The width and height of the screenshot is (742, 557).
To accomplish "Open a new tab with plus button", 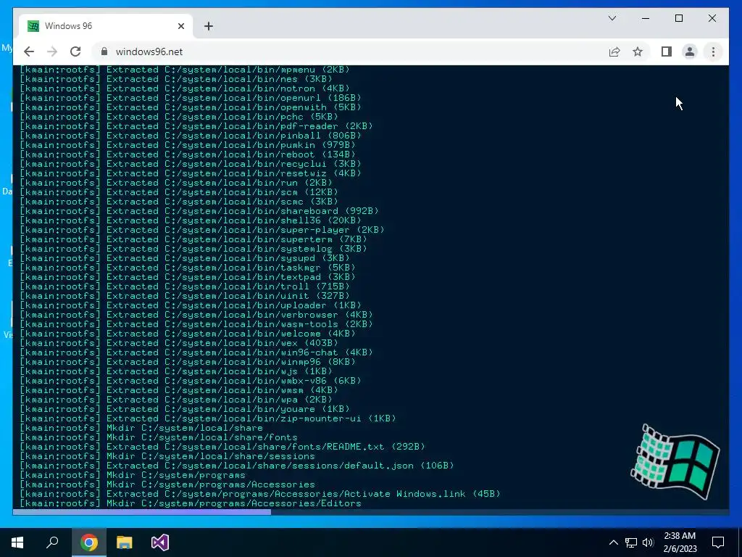I will coord(209,26).
